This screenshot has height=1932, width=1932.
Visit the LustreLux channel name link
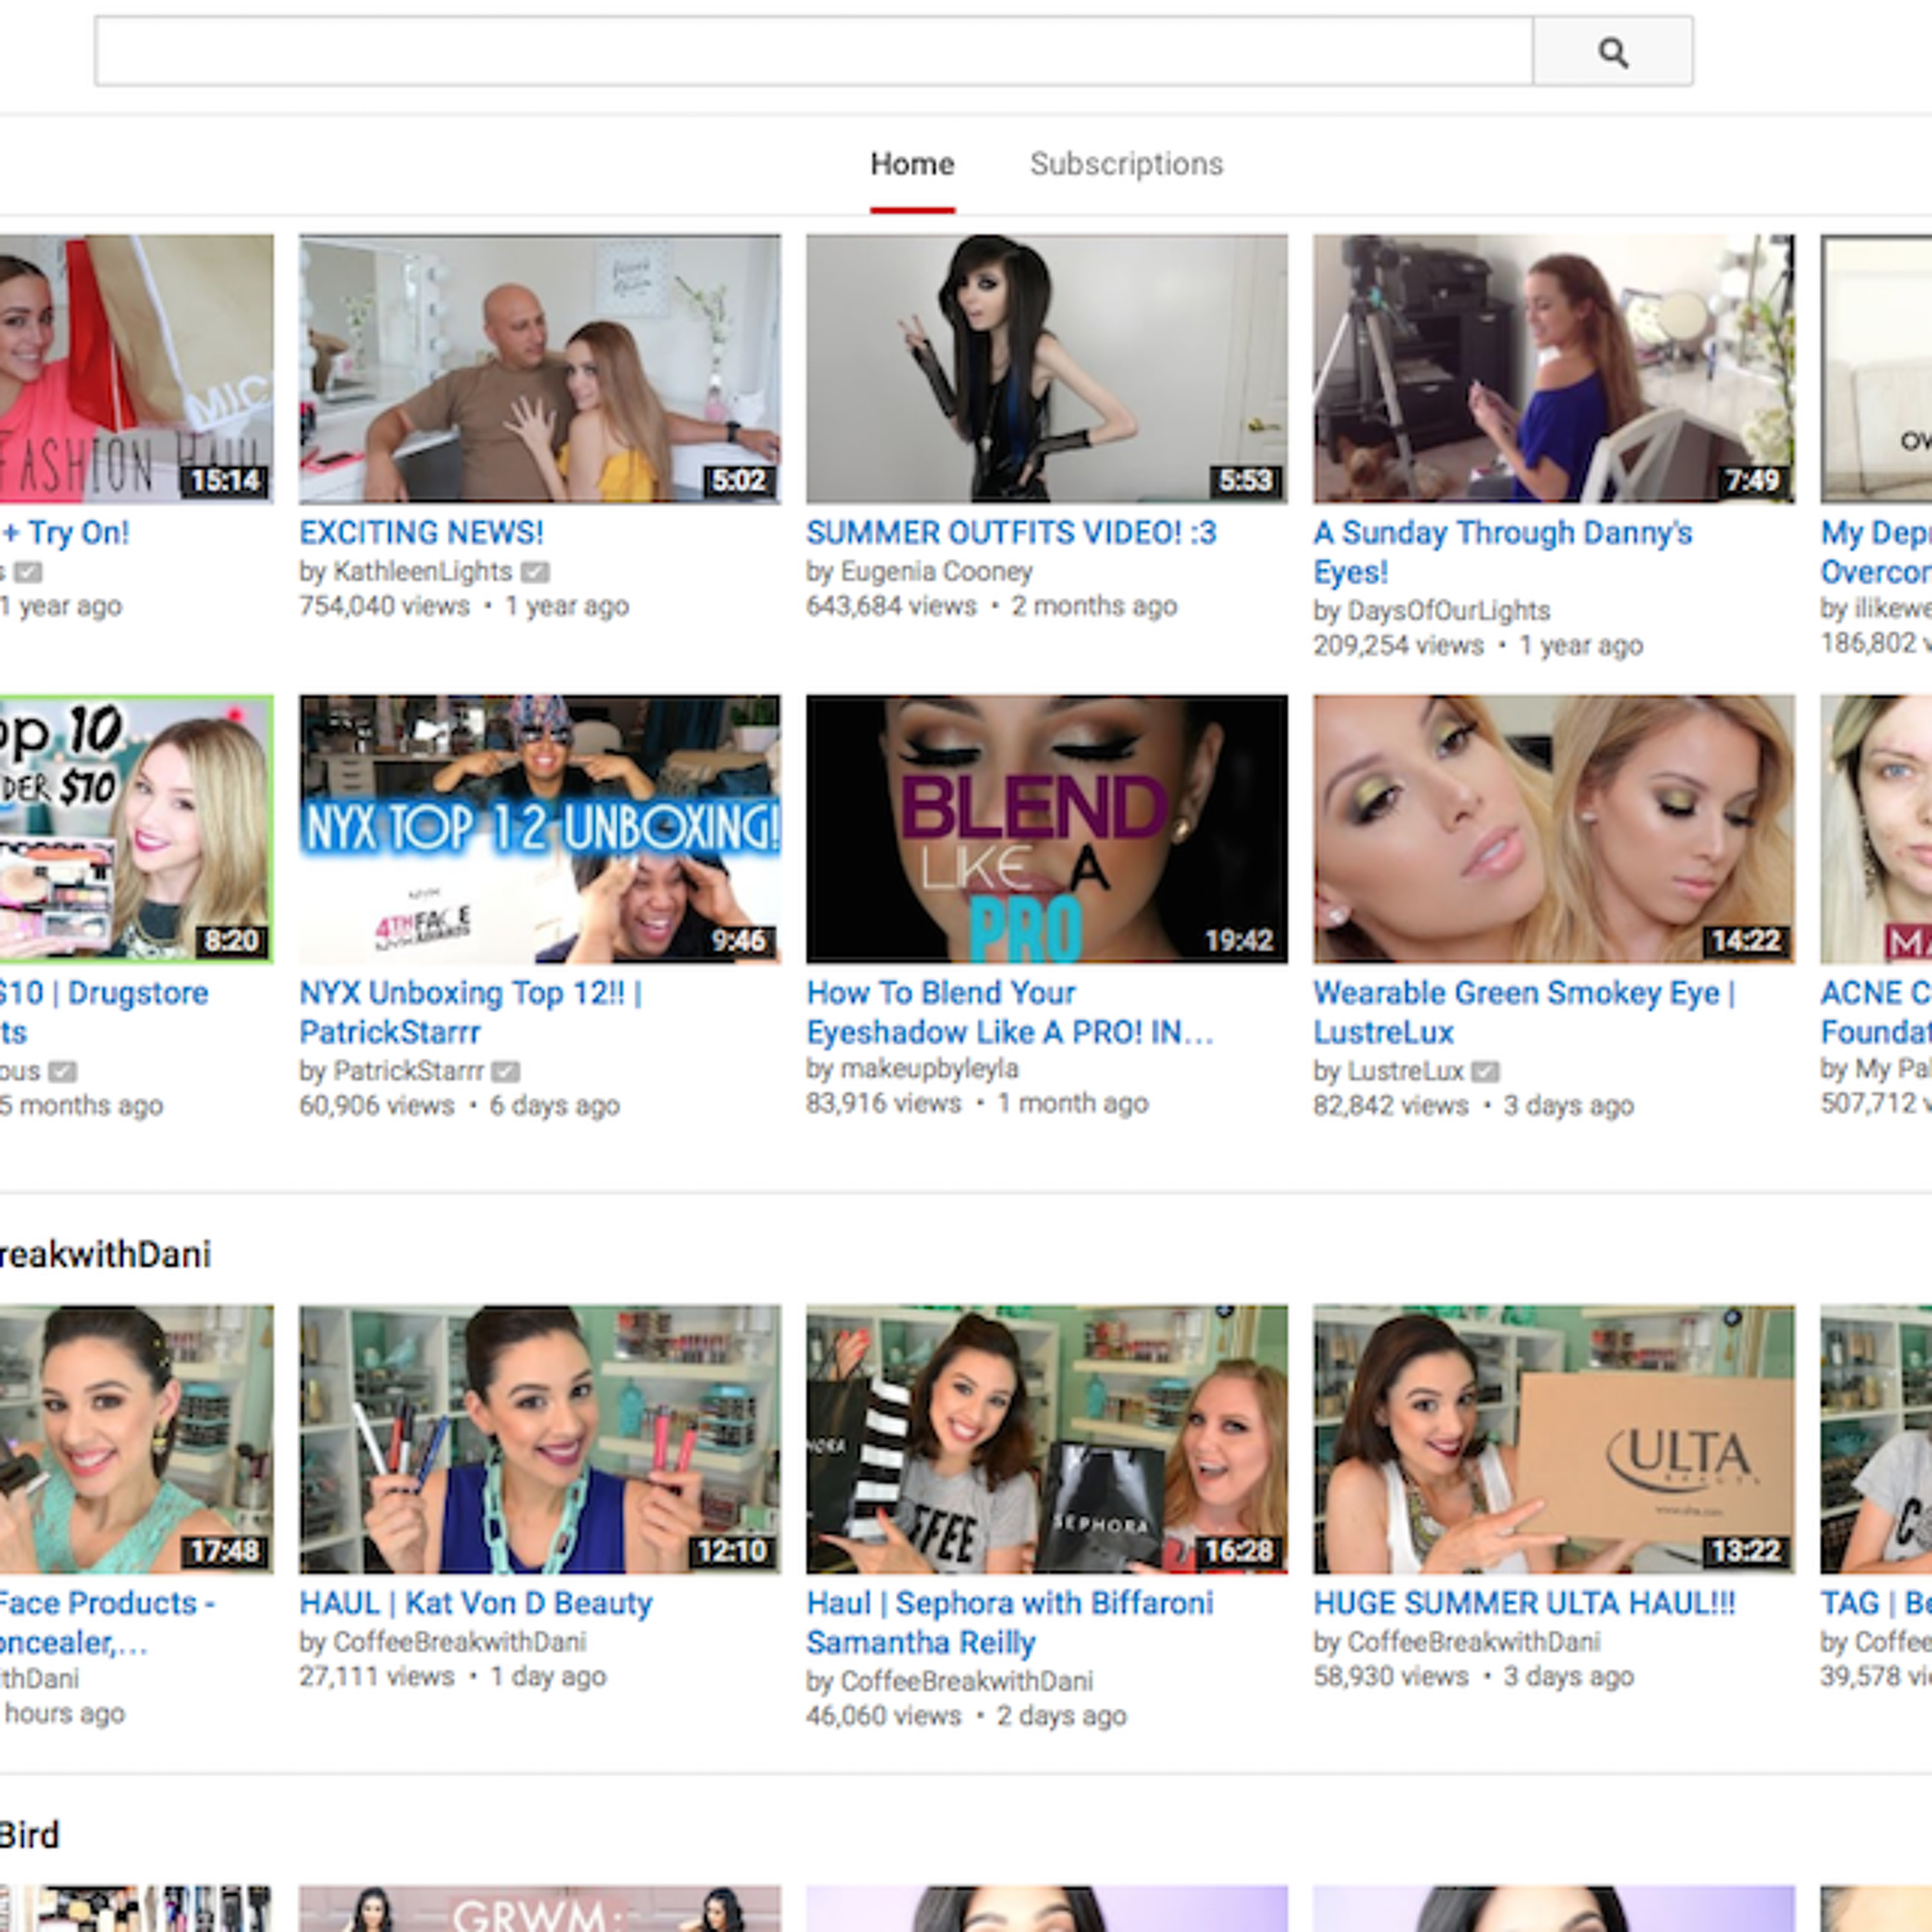[1405, 1070]
